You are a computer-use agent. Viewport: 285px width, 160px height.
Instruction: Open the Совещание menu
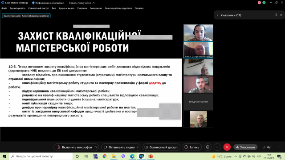[x=96, y=8]
